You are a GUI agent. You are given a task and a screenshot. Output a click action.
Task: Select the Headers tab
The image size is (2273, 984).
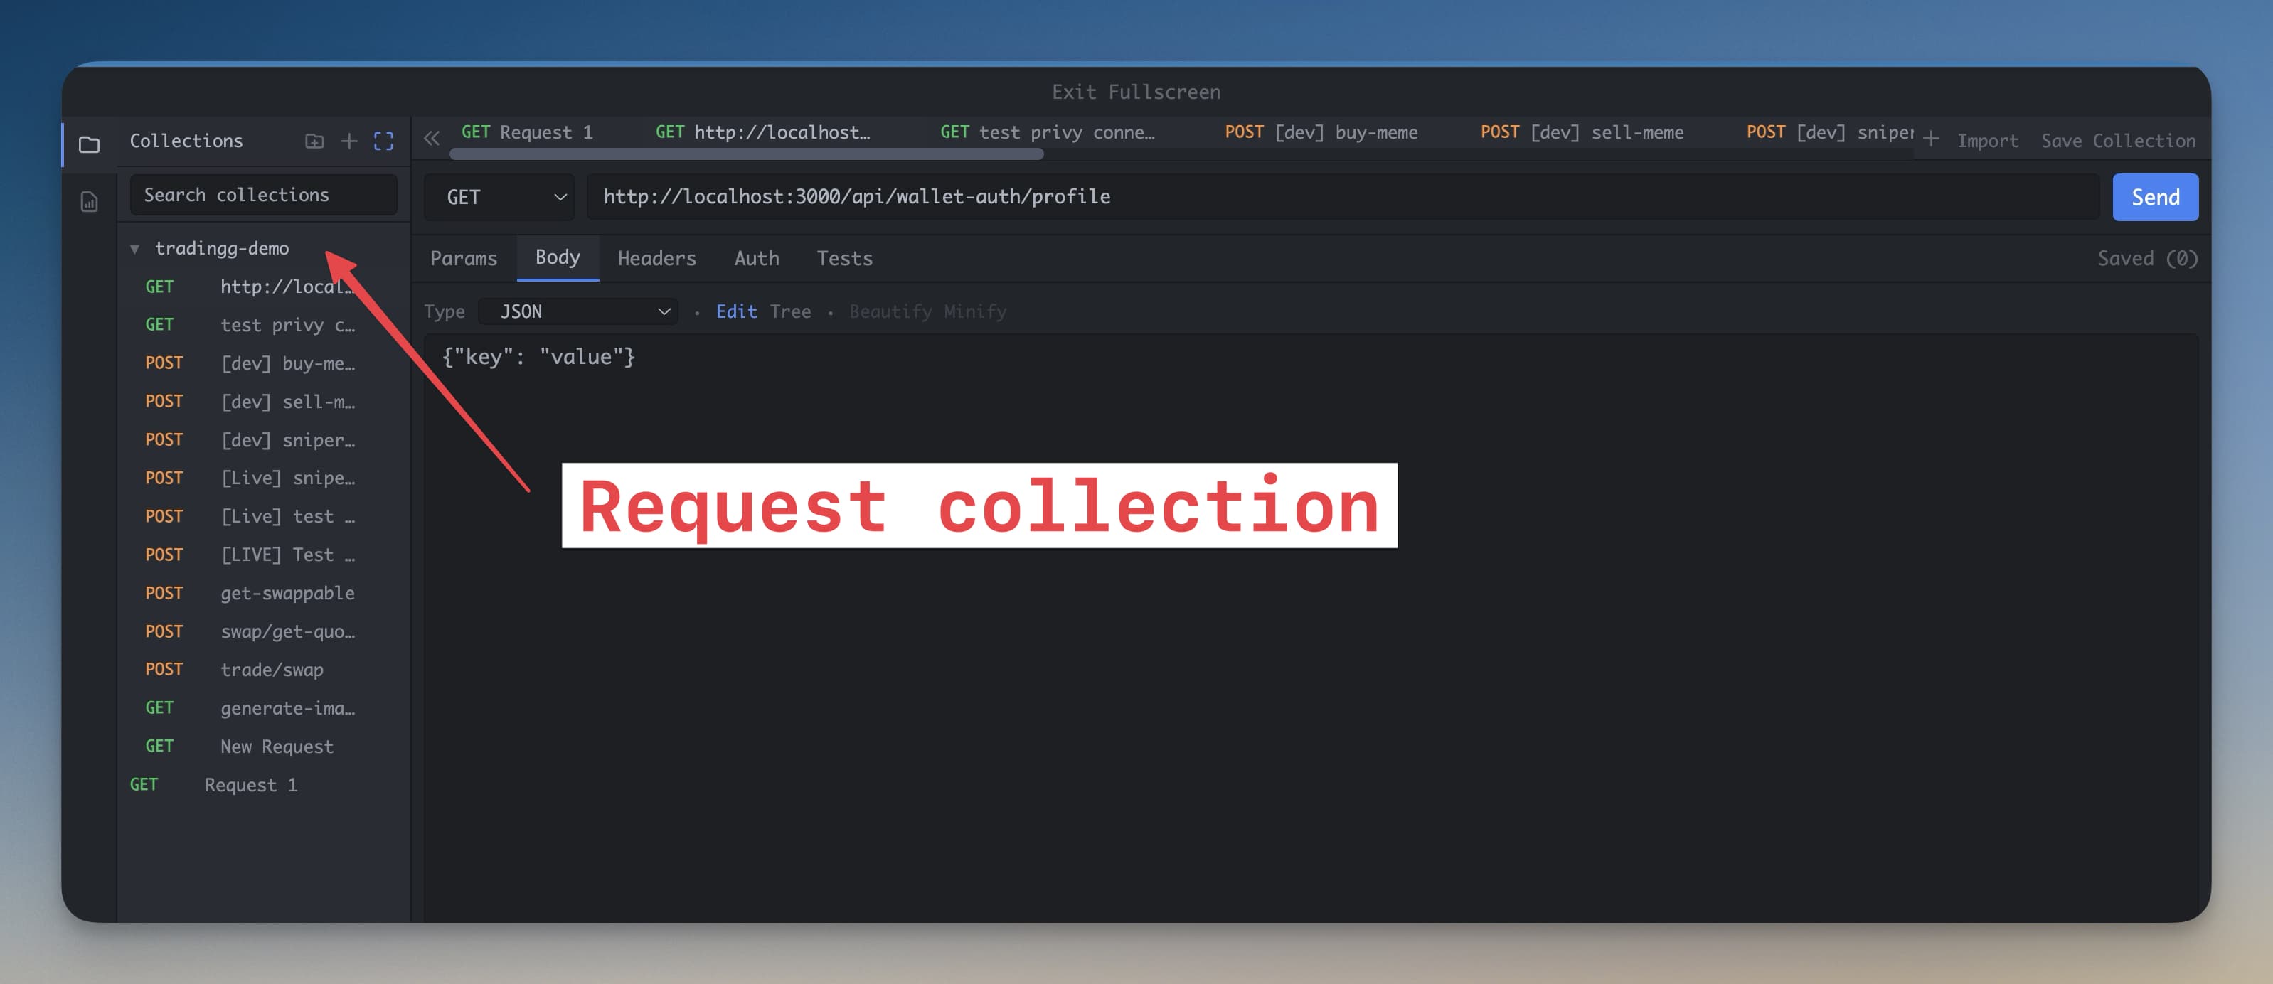pyautogui.click(x=656, y=258)
